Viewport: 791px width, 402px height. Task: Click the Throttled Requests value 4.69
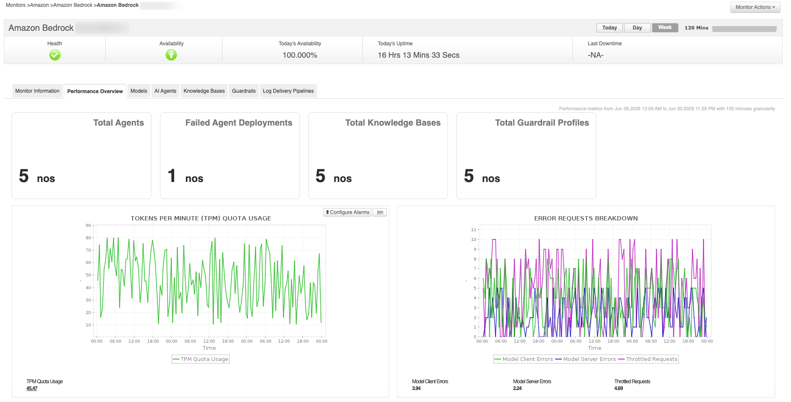[619, 388]
